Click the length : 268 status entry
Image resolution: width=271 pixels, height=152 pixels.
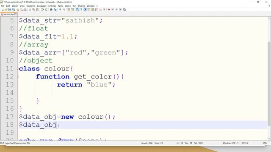pos(147,143)
